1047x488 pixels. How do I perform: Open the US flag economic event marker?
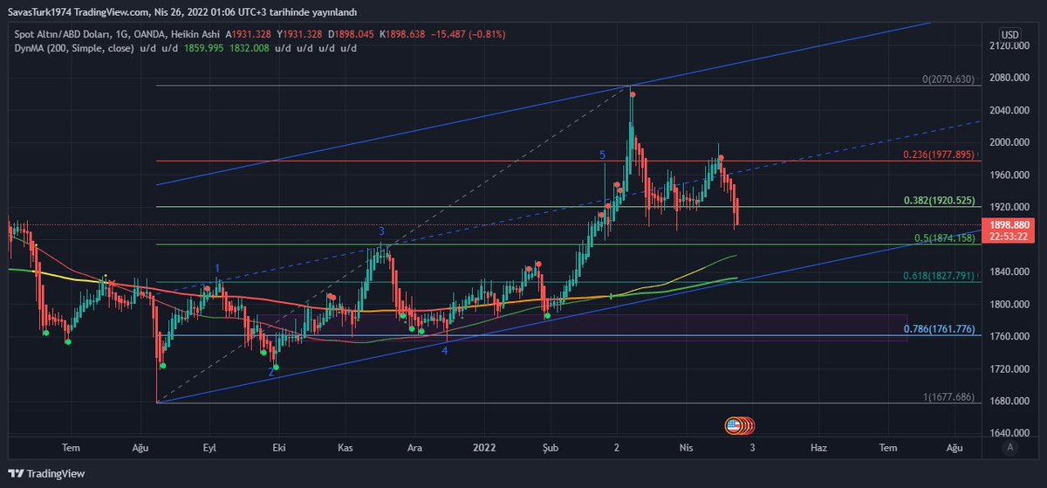[734, 425]
